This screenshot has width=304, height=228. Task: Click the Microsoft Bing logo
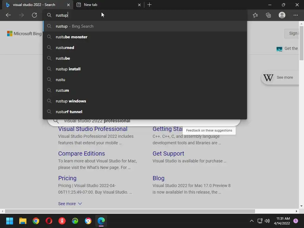point(24,34)
